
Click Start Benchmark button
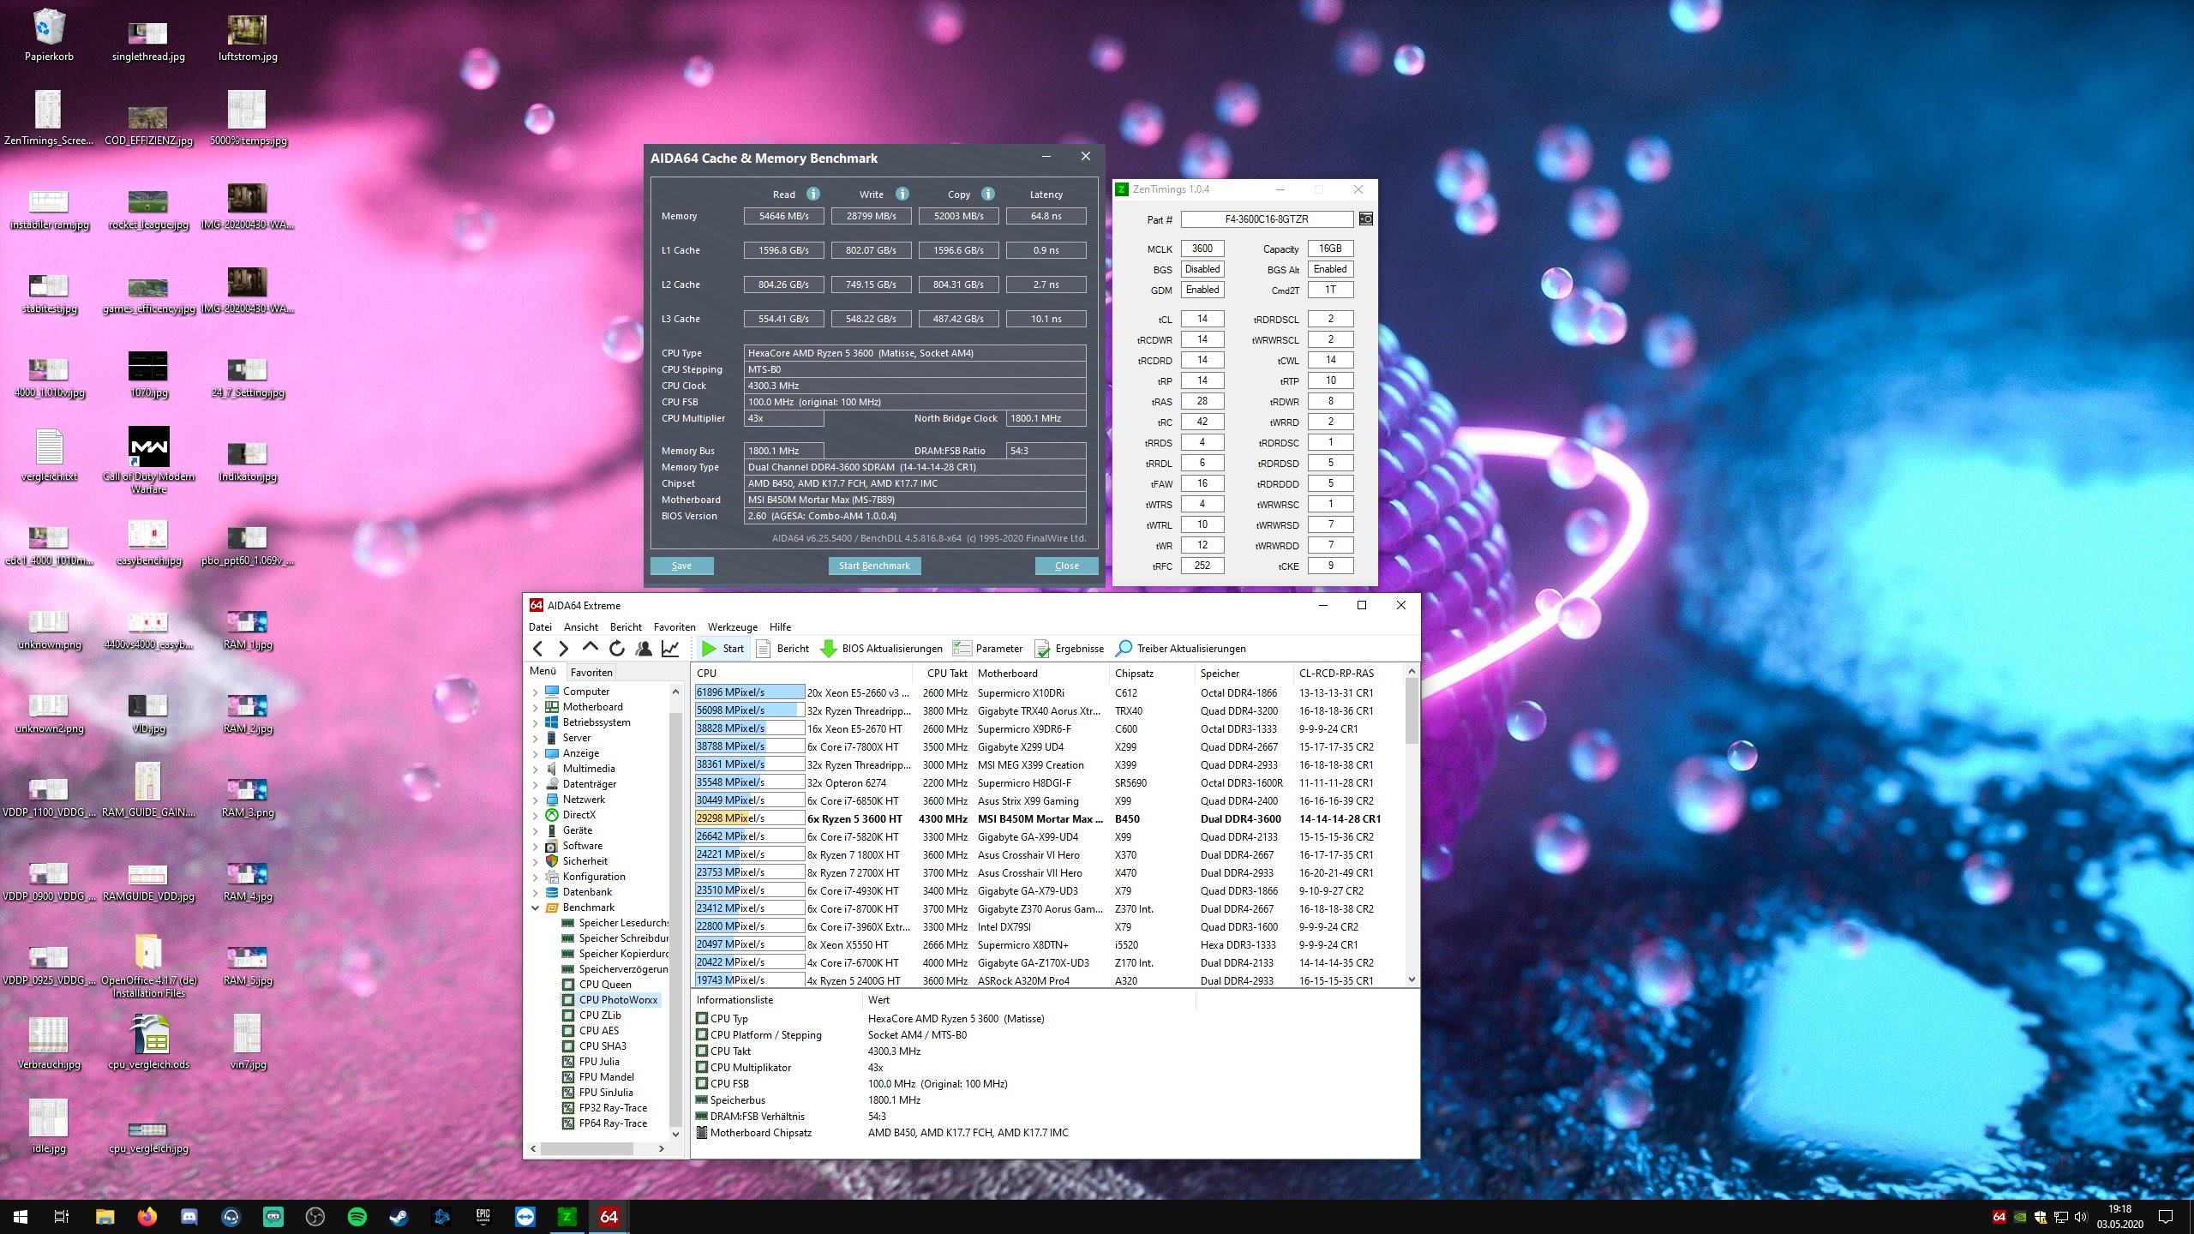pyautogui.click(x=874, y=566)
